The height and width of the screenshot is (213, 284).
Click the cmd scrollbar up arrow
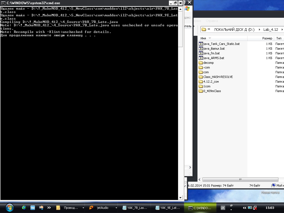[180, 9]
